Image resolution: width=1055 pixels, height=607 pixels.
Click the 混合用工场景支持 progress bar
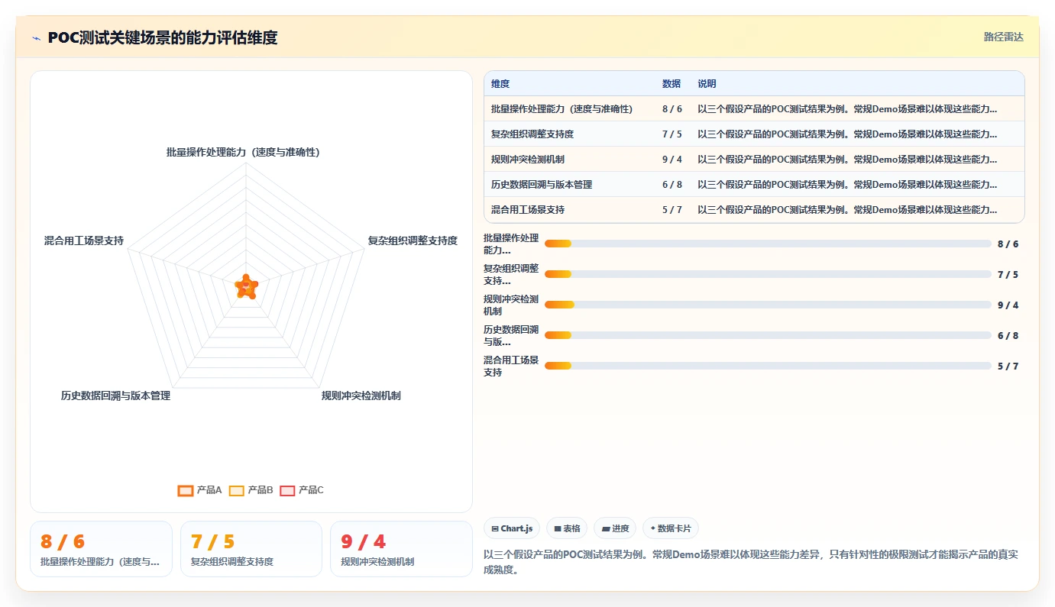click(768, 366)
